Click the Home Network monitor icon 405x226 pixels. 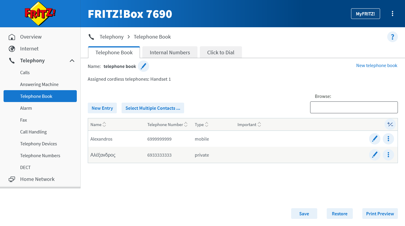coord(12,179)
